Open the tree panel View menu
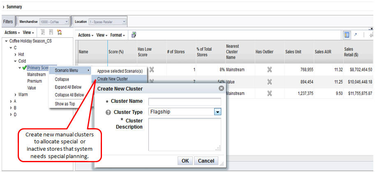The image size is (377, 172). [x=28, y=32]
